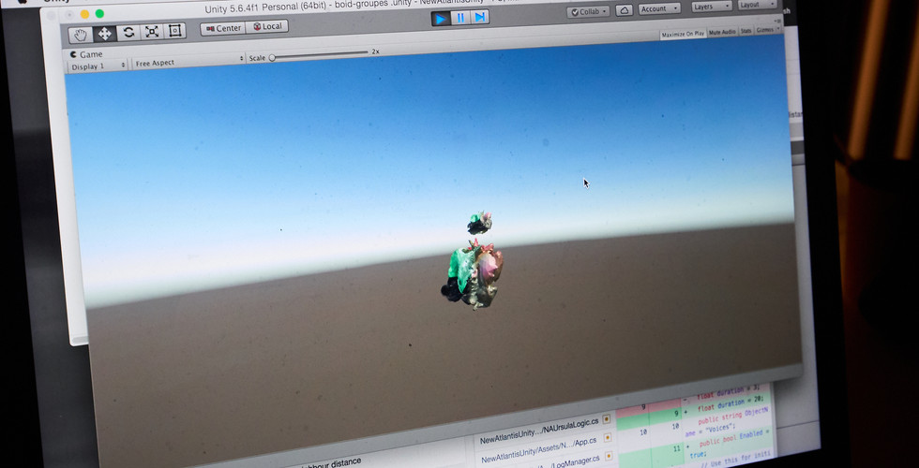The image size is (919, 468).
Task: Open the Collab dropdown
Action: (x=589, y=11)
